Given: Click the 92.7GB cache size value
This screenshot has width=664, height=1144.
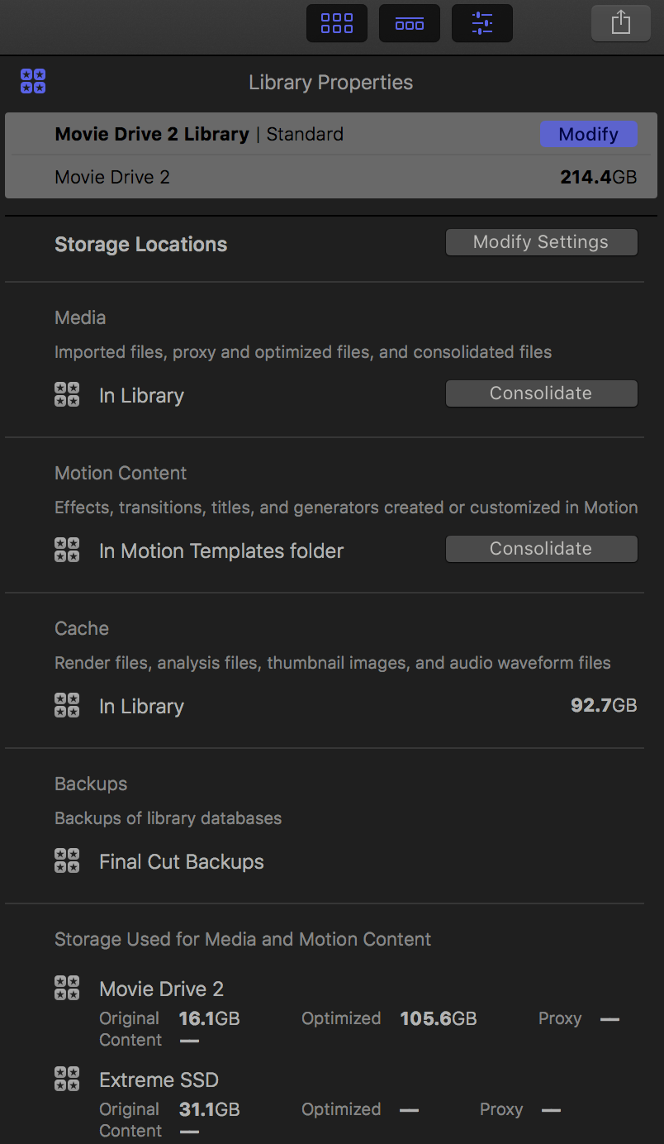Looking at the screenshot, I should (604, 706).
